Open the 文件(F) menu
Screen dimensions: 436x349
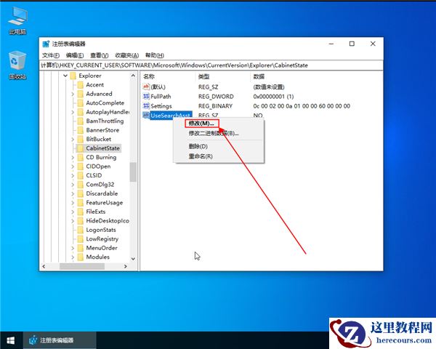(x=51, y=55)
